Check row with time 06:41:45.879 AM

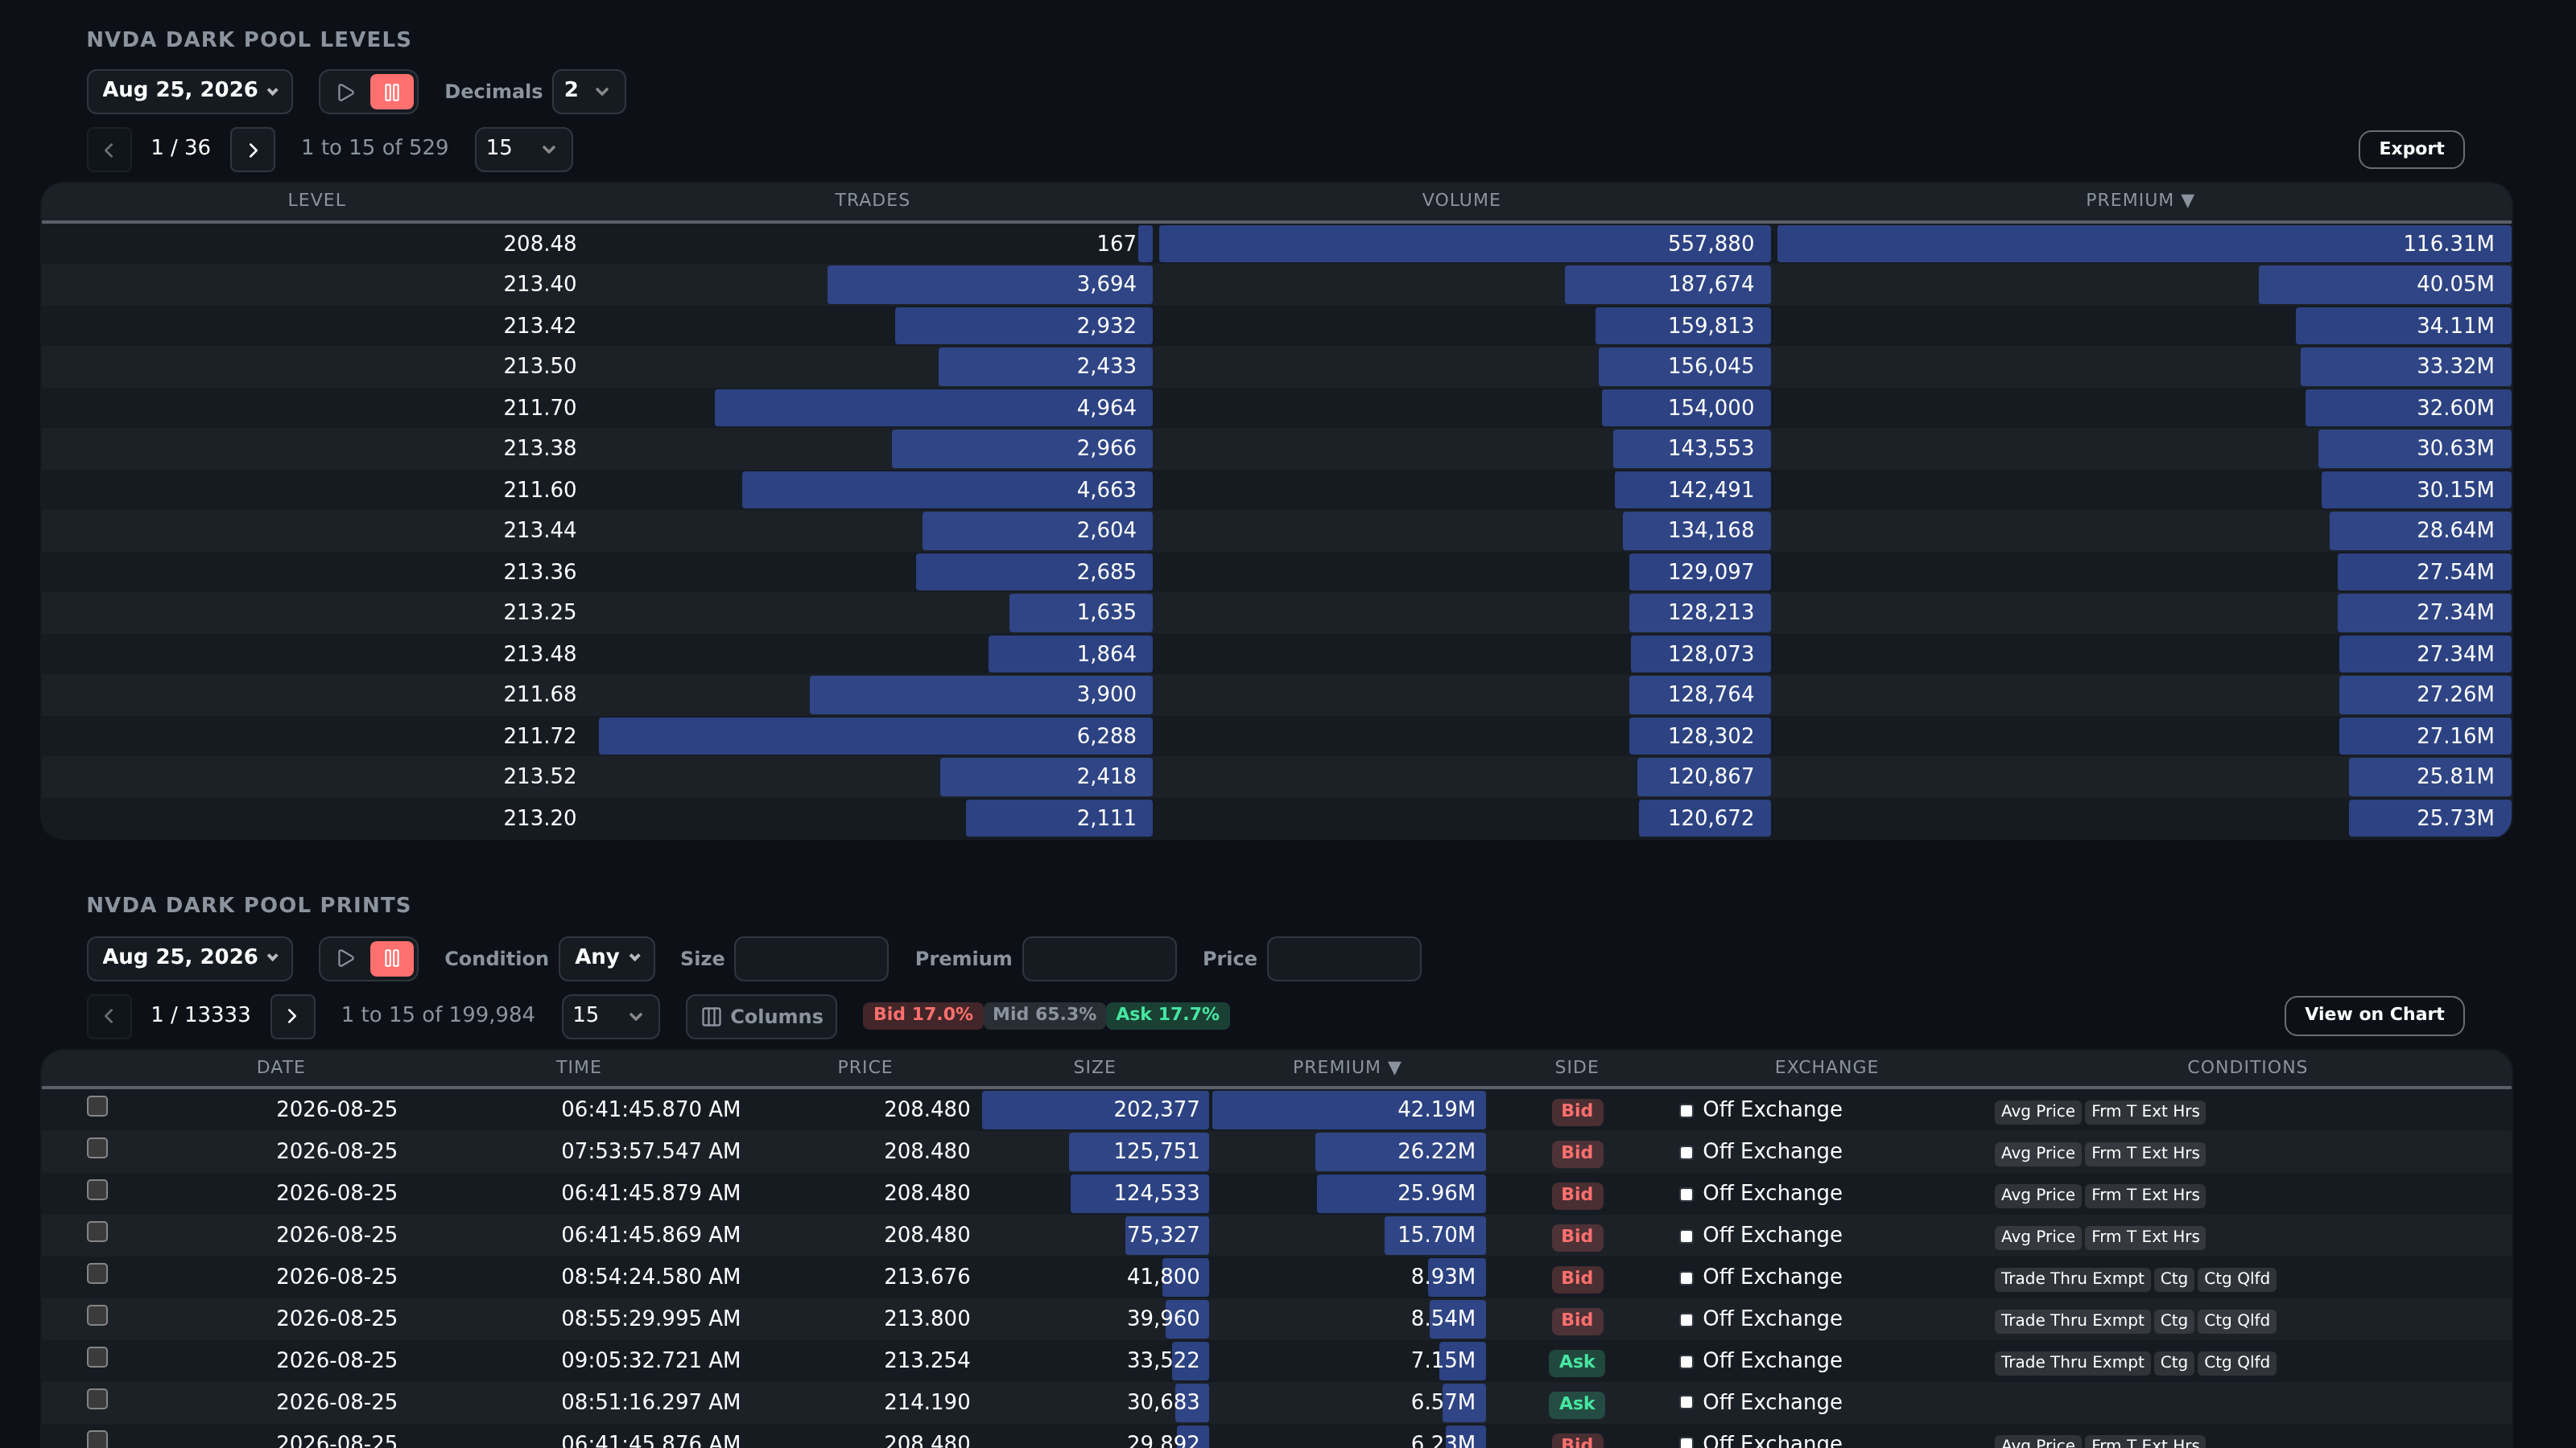tap(97, 1191)
